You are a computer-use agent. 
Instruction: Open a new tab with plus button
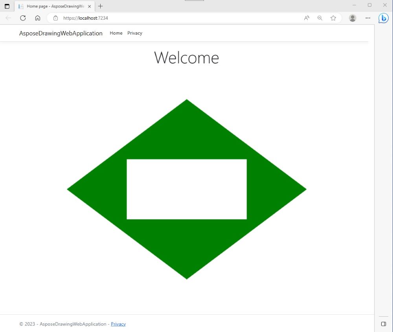click(x=101, y=6)
